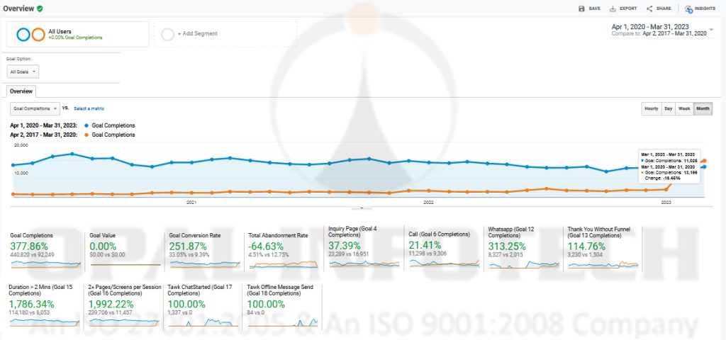Click 2+ Pages/Screens per Session scorecard

(x=125, y=306)
